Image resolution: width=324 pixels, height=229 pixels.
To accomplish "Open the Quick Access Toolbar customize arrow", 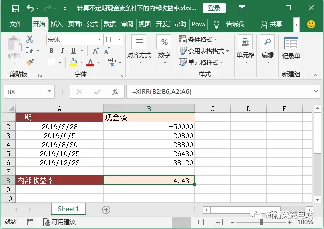I will [x=65, y=9].
